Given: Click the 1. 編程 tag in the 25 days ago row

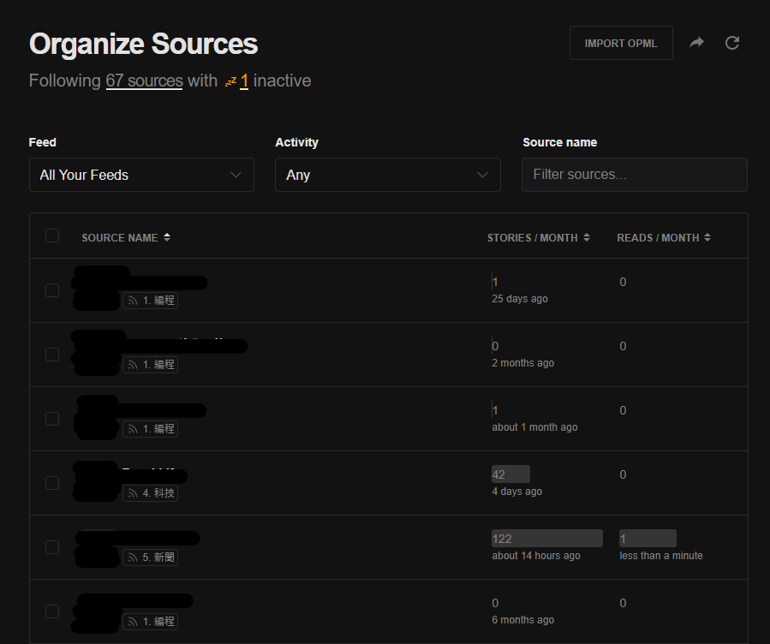Looking at the screenshot, I should (x=150, y=301).
